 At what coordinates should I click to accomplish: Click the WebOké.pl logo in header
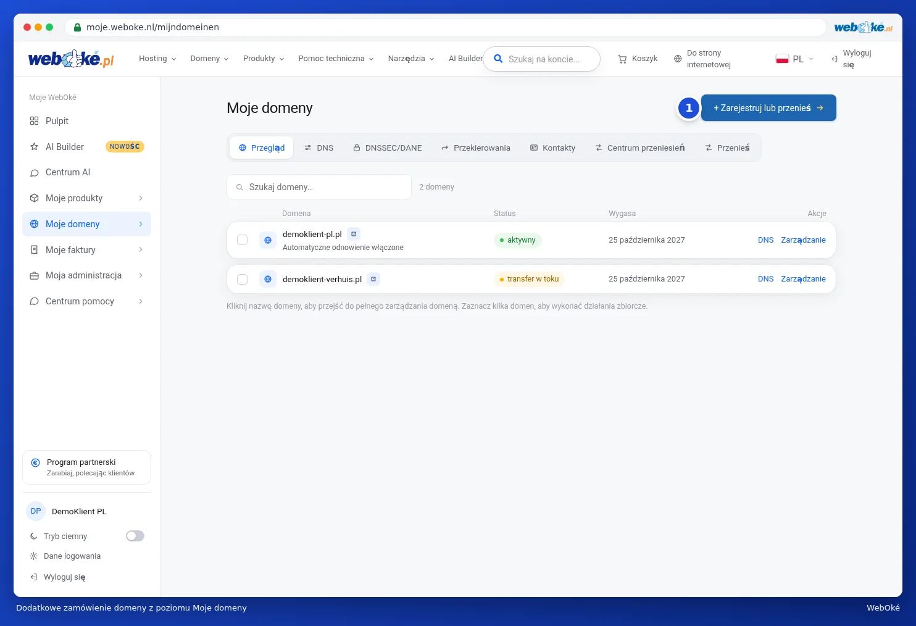coord(71,59)
